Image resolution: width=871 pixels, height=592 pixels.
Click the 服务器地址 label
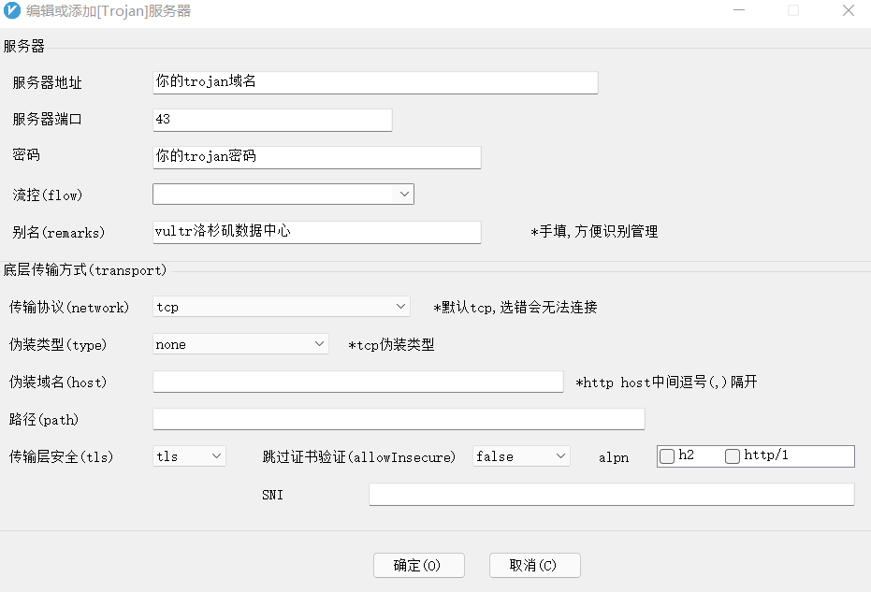point(47,82)
